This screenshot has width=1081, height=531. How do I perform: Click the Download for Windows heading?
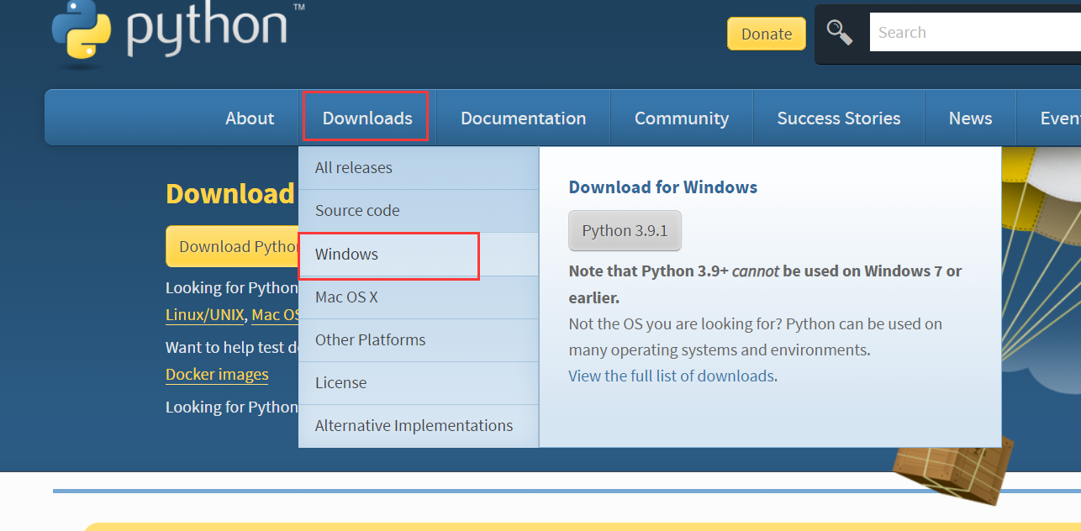coord(663,187)
